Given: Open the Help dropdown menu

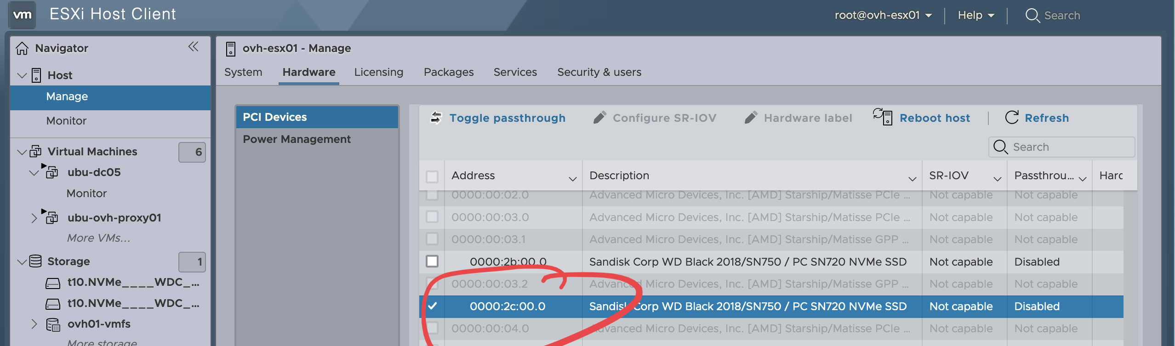Looking at the screenshot, I should click(x=976, y=15).
